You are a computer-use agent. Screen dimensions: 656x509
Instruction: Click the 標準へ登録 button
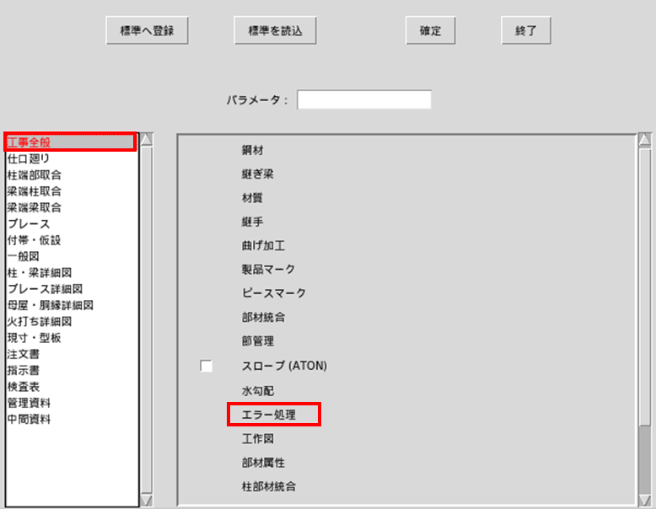147,30
